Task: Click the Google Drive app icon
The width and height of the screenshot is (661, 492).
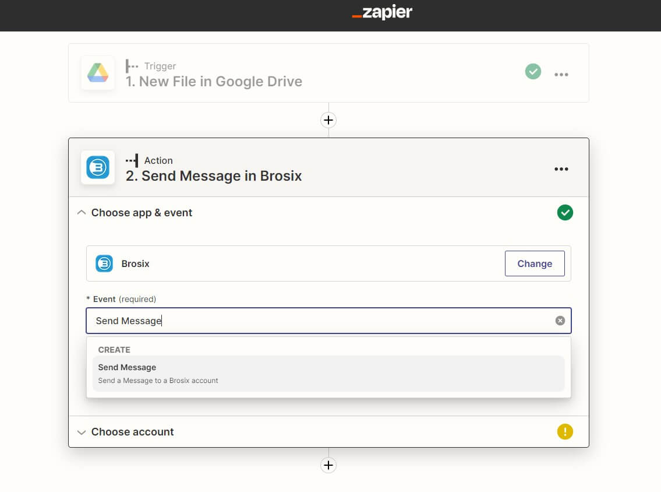Action: click(x=98, y=73)
